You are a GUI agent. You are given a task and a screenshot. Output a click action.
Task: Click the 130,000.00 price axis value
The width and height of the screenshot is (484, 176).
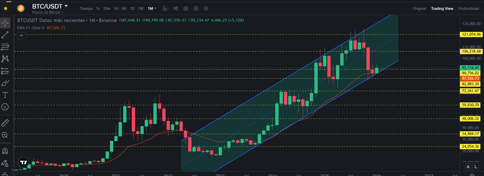tap(472, 24)
